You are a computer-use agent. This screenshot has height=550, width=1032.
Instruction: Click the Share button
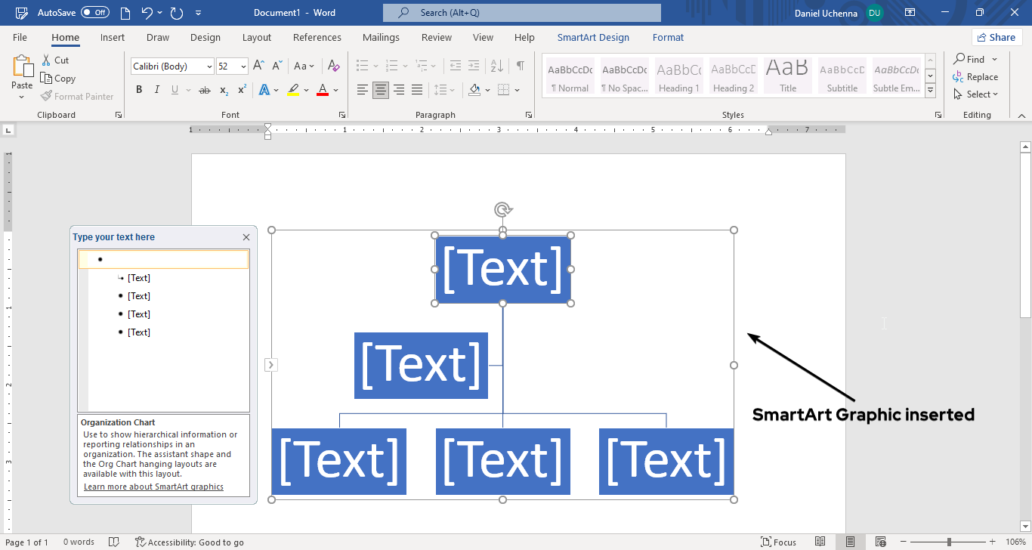(996, 38)
